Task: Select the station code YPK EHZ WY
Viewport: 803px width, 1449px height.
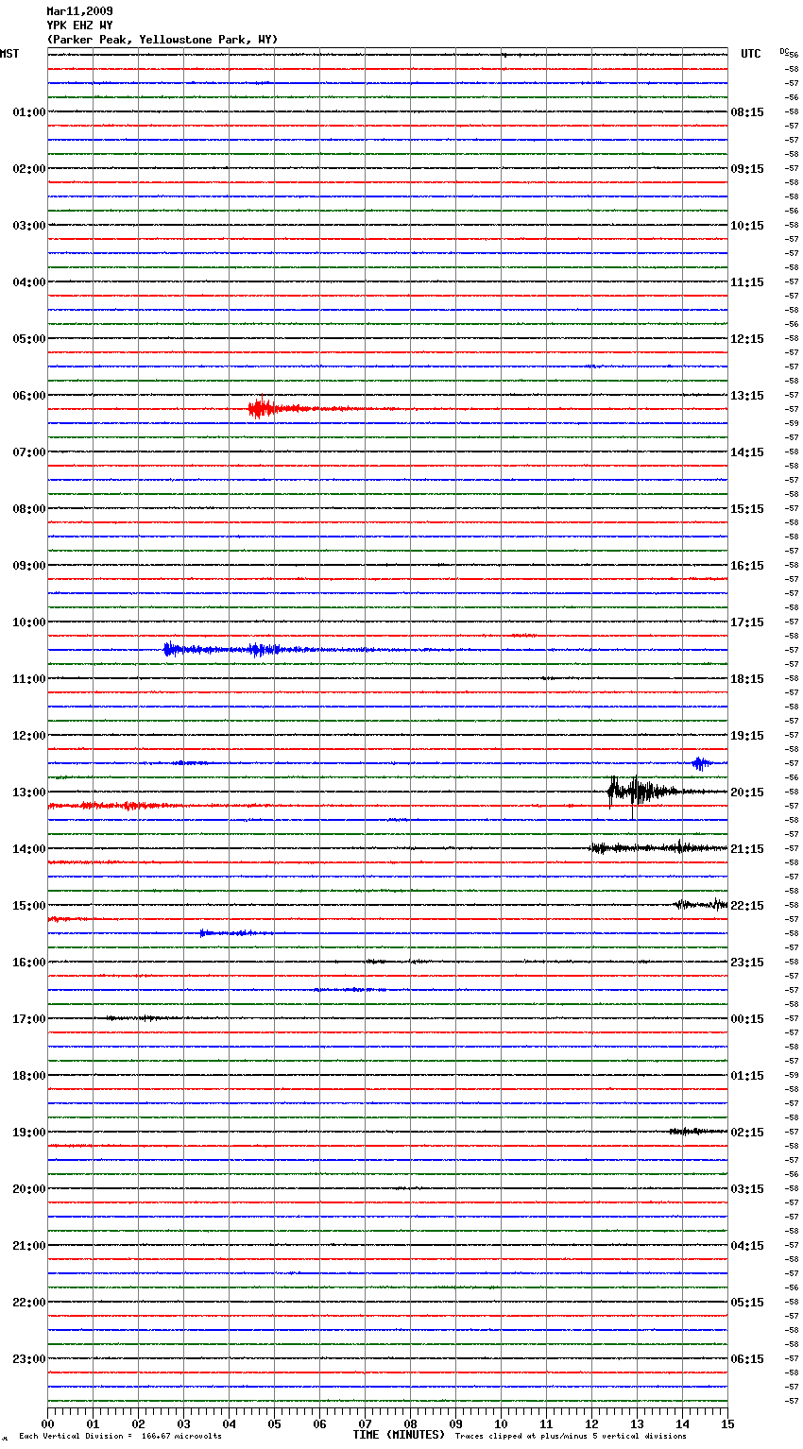Action: [x=79, y=26]
